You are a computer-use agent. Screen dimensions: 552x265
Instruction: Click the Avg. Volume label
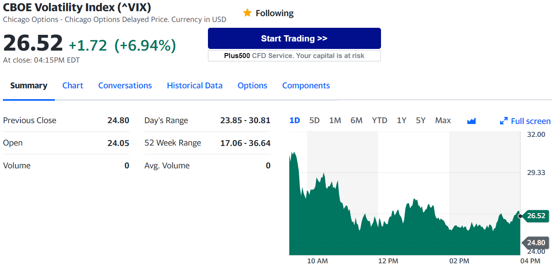[x=167, y=165]
